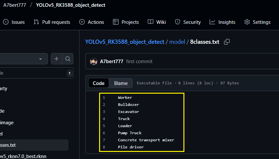Switch to Code view
Viewport: 279px width, 159px height.
(x=98, y=83)
